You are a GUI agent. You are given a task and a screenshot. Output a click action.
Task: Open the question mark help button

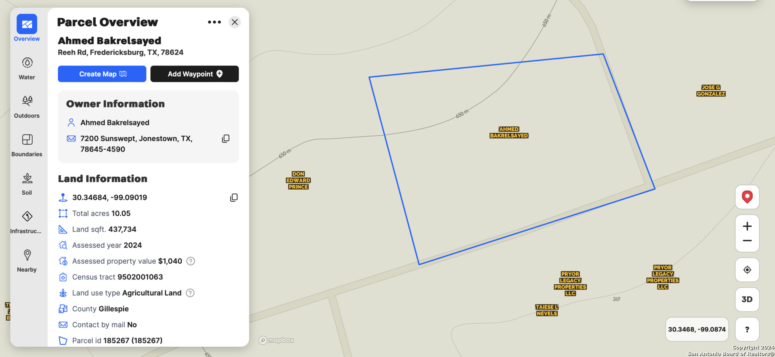747,330
